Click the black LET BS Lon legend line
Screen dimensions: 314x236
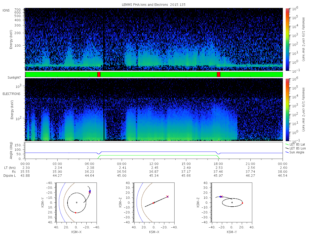coord(287,148)
